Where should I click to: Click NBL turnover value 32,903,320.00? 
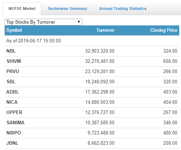coord(100,51)
